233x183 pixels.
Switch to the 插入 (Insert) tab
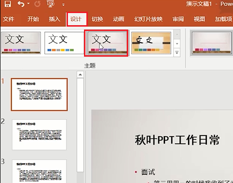pyautogui.click(x=54, y=19)
